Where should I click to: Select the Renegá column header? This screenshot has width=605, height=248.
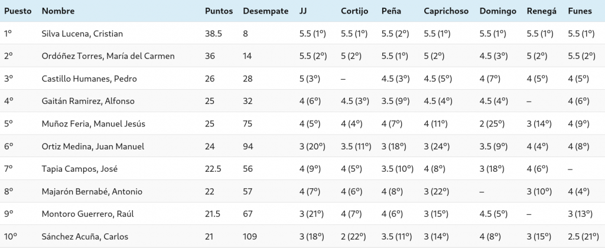[541, 11]
